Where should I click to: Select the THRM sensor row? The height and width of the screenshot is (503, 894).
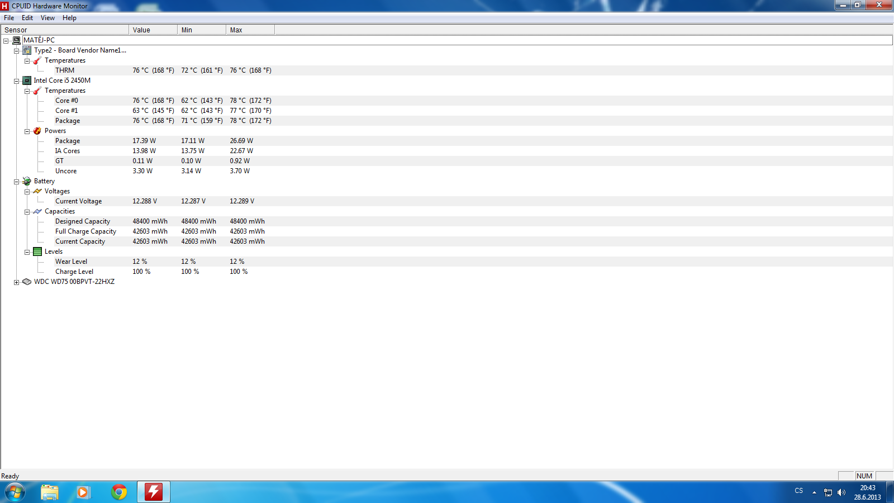tap(447, 70)
